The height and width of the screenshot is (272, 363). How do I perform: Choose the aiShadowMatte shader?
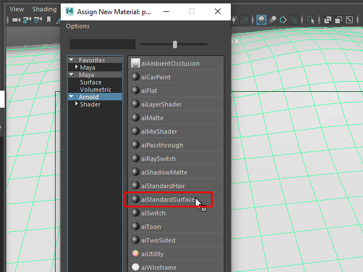point(164,172)
